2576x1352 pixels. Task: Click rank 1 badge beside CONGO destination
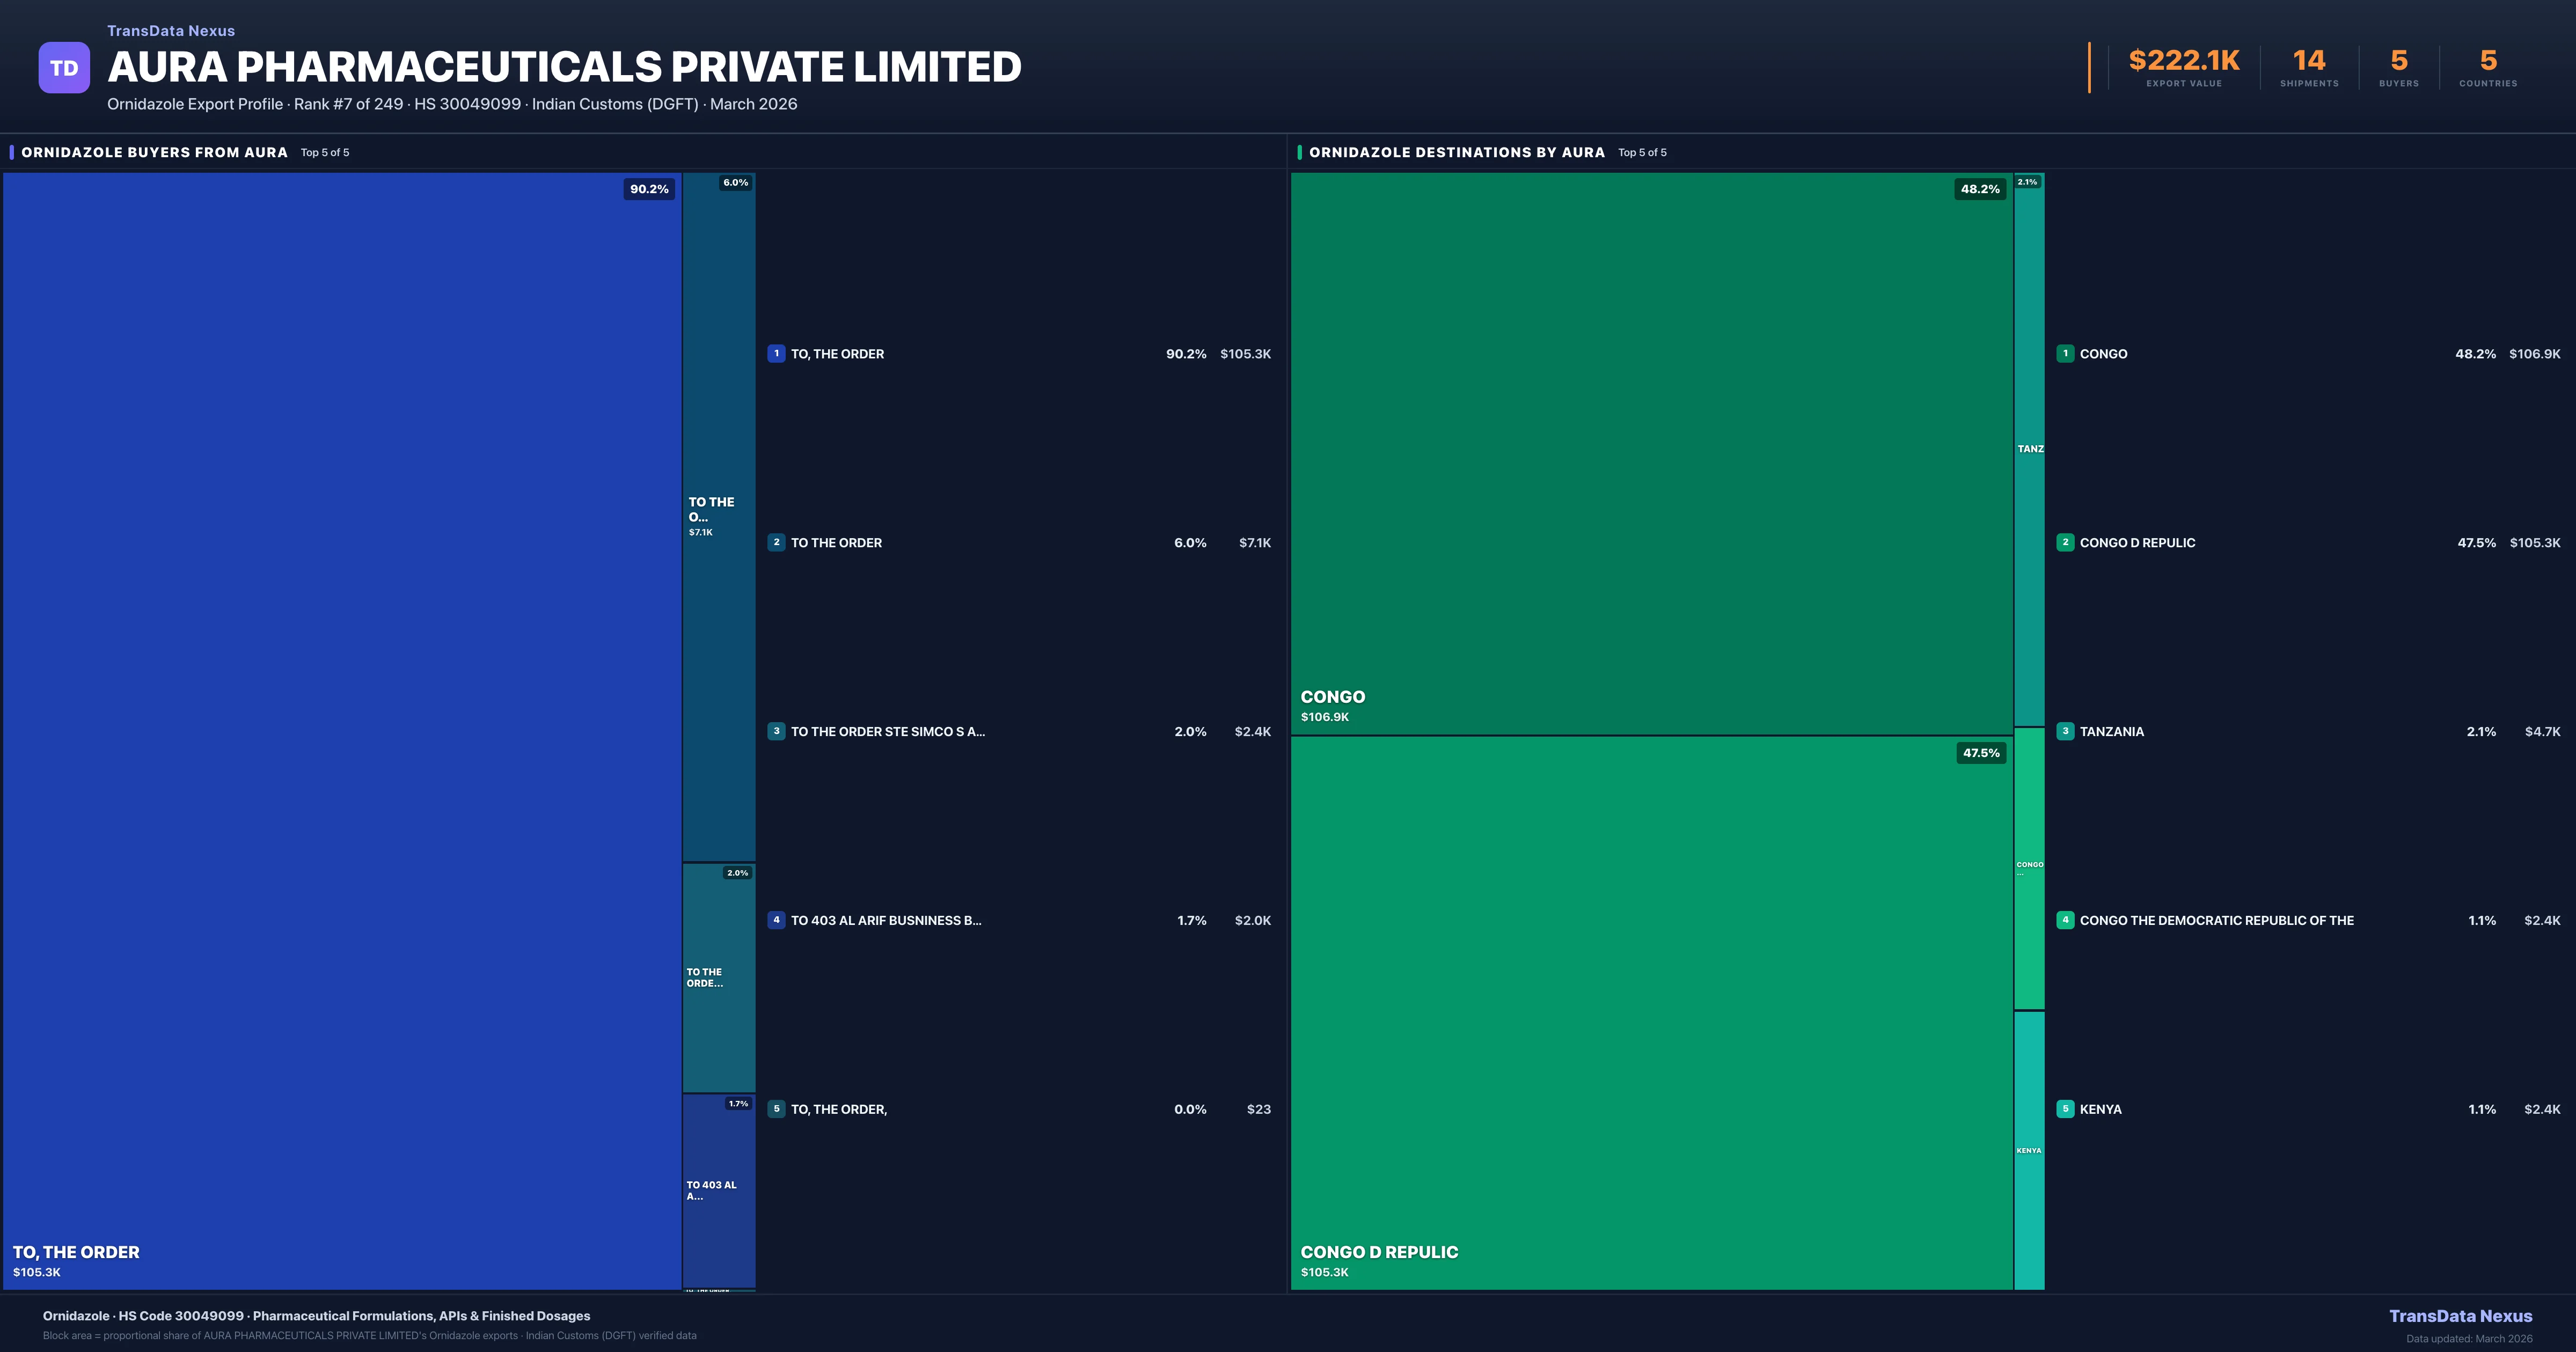tap(2065, 354)
